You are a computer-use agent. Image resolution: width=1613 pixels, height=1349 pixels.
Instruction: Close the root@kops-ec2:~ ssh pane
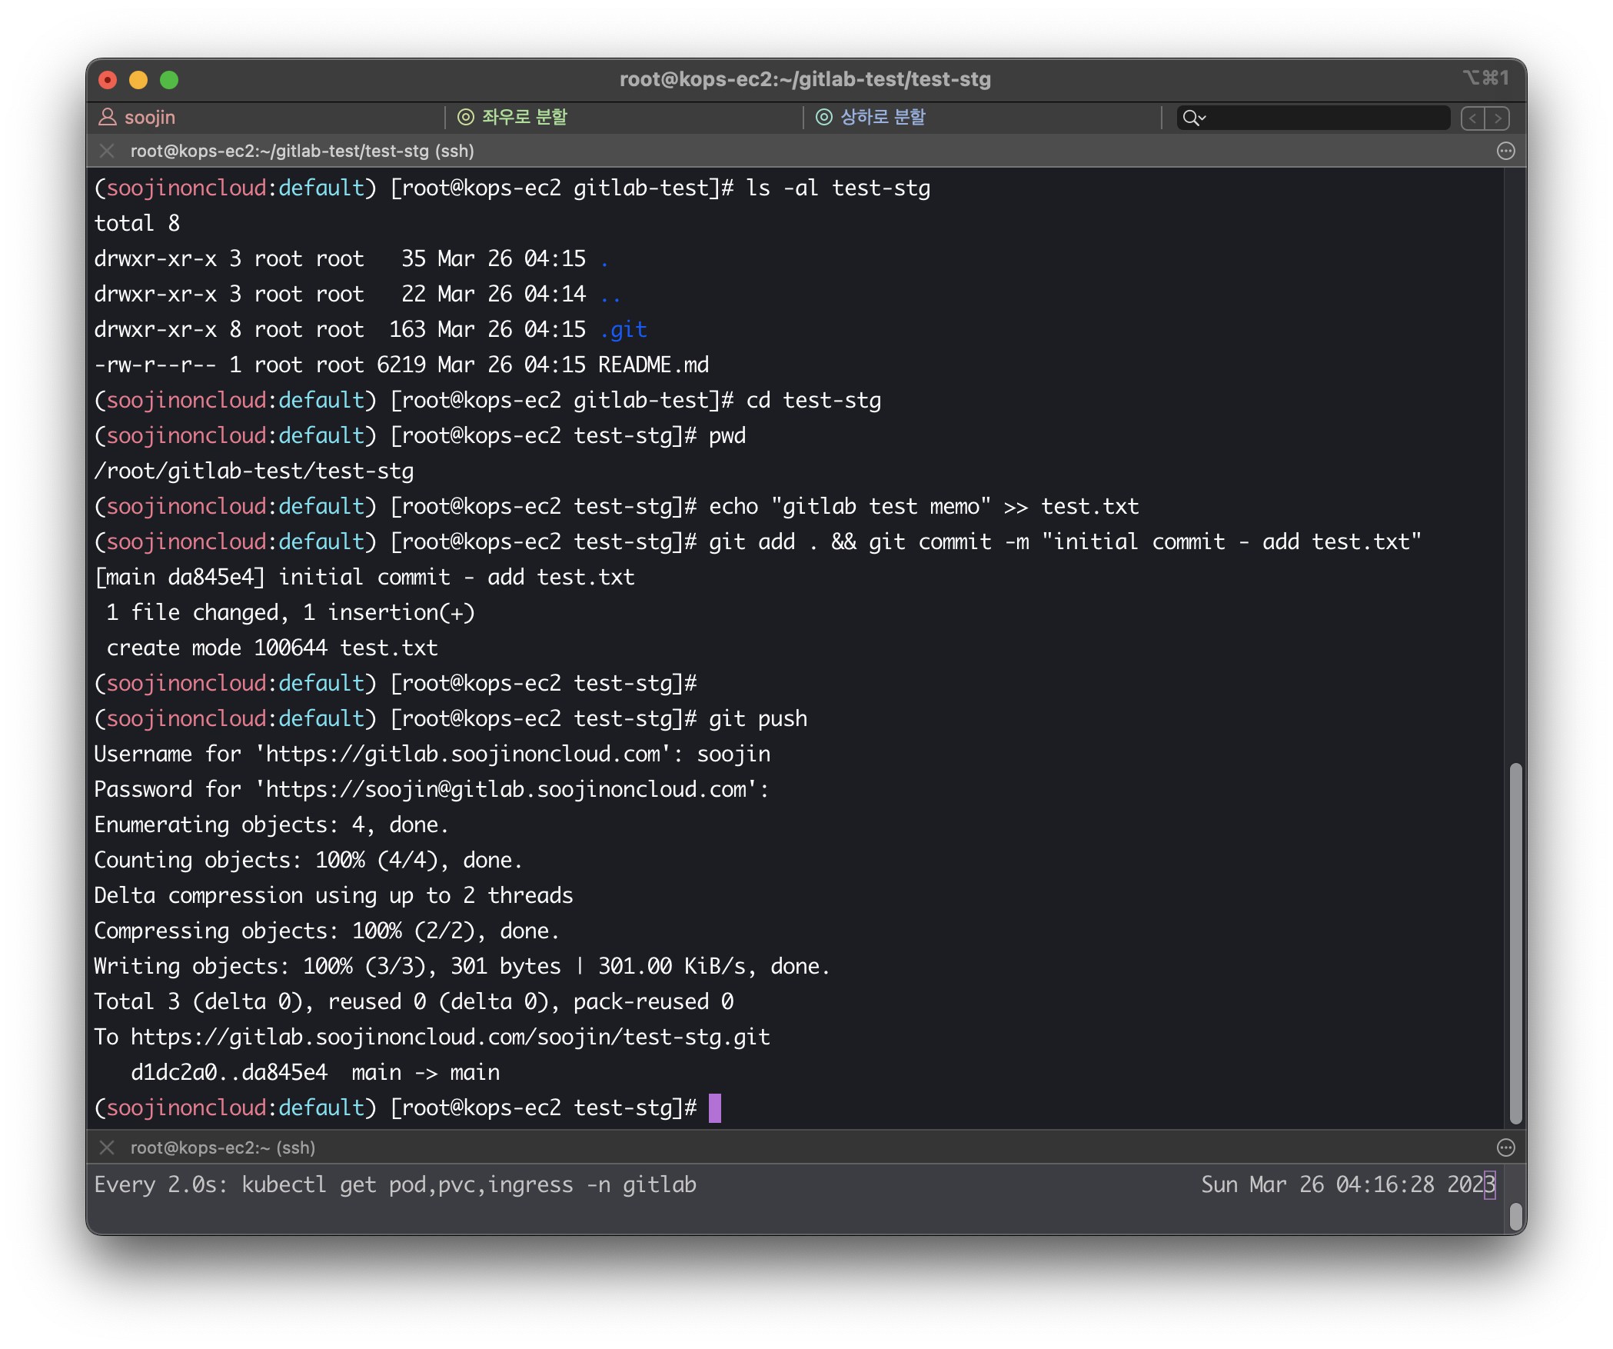click(107, 1147)
